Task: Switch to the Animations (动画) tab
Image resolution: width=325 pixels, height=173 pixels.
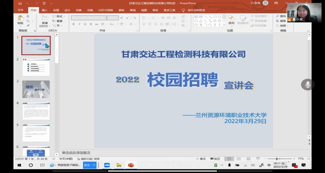Action: click(90, 10)
